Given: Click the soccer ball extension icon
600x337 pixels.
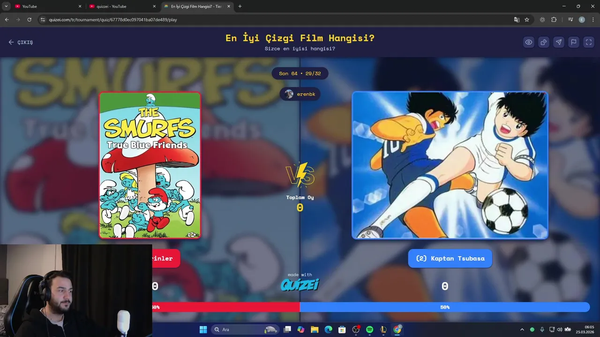Looking at the screenshot, I should [542, 20].
